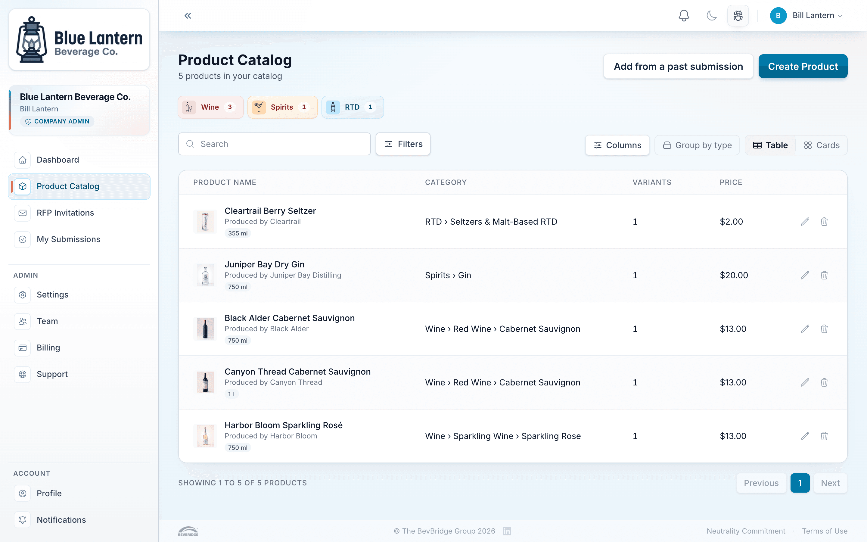Click the Billing card icon
Viewport: 867px width, 542px height.
click(23, 348)
